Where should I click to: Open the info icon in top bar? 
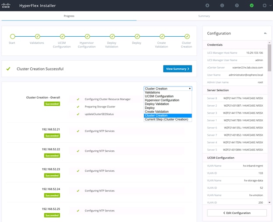click(x=222, y=5)
